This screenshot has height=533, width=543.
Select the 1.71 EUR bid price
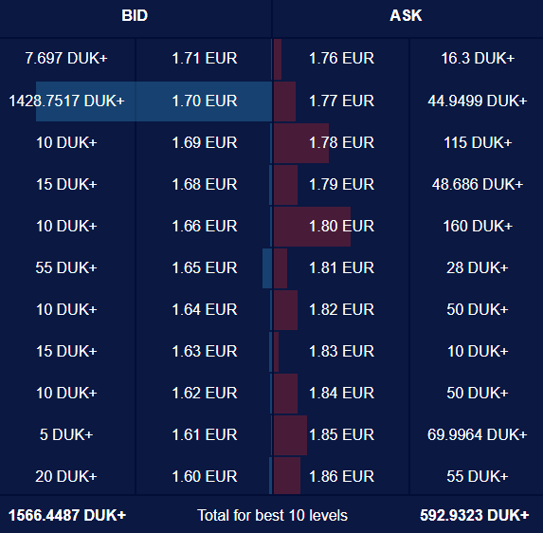coord(205,58)
